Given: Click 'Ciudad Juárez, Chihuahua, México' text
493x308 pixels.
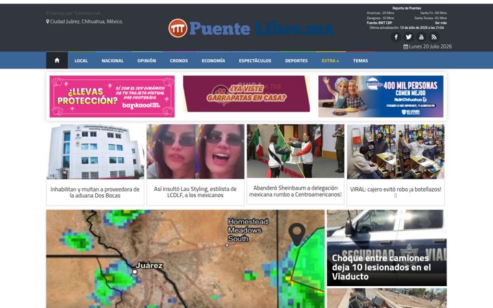Looking at the screenshot, I should point(86,22).
